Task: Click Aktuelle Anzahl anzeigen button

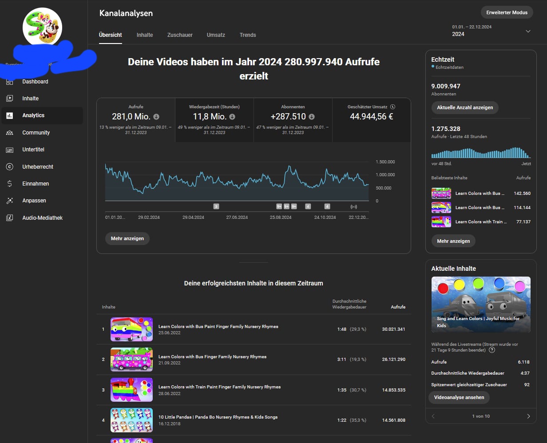Action: 465,107
